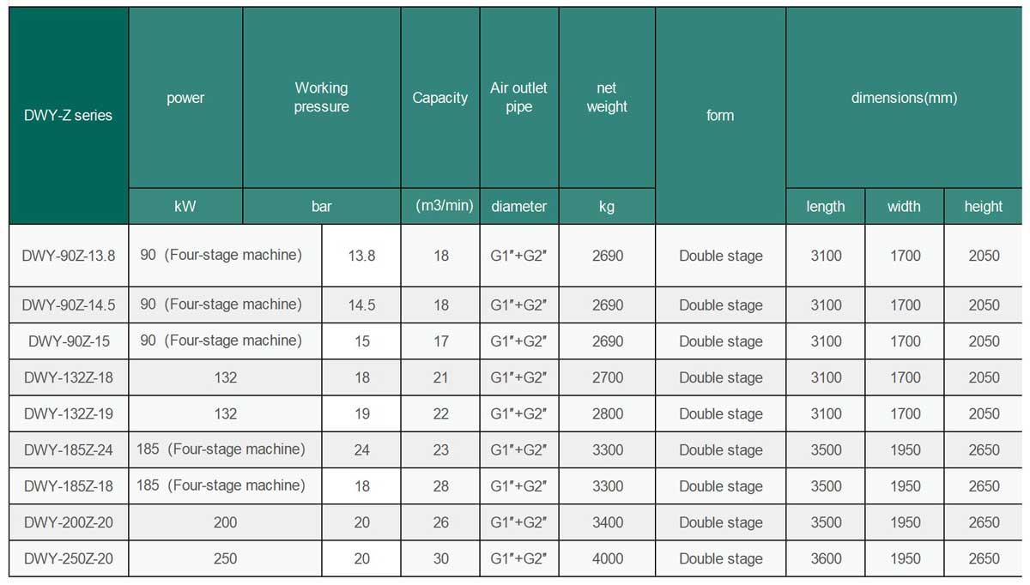Click the DWY-Z series header cell
Image resolution: width=1030 pixels, height=585 pixels.
coord(69,115)
